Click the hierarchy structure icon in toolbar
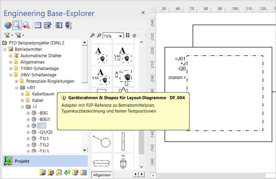The height and width of the screenshot is (179, 276). coord(69,25)
